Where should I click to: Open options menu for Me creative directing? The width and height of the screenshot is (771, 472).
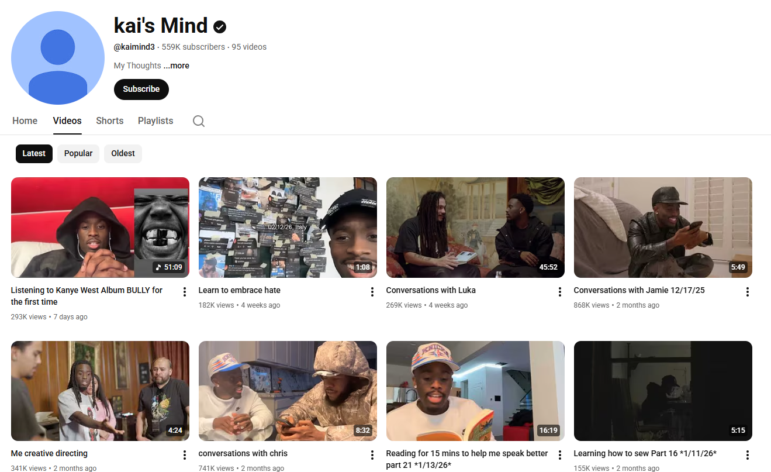point(185,455)
